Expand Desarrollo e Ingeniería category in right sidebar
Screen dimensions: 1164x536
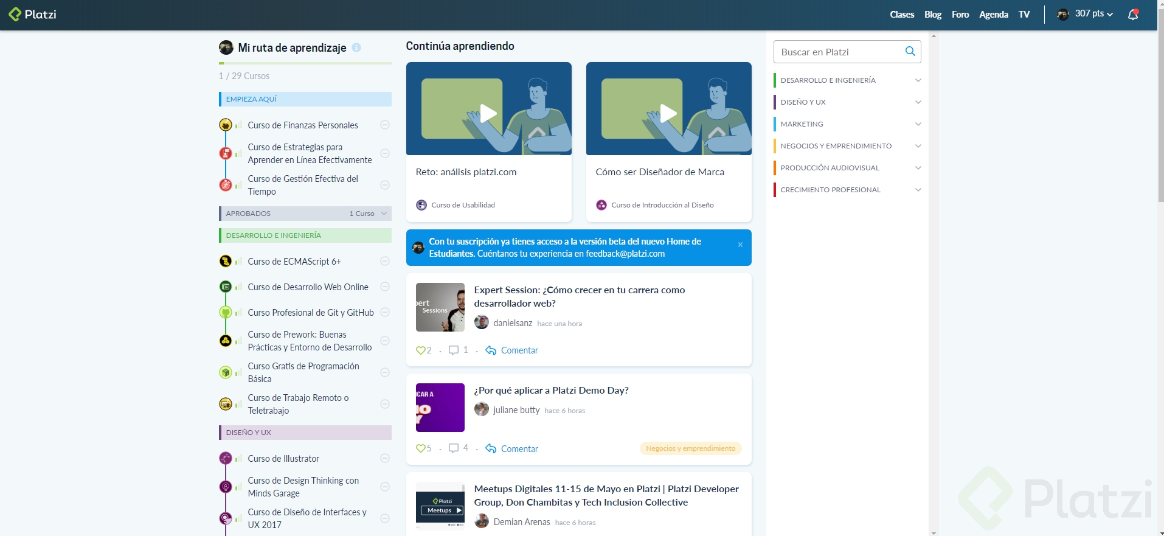[x=918, y=80]
